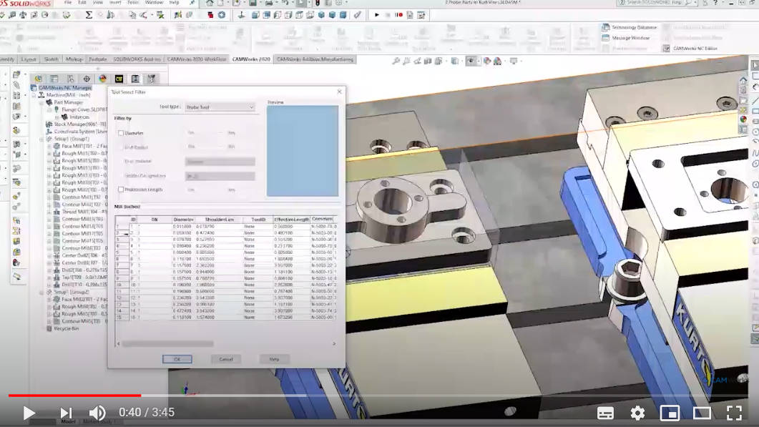The image size is (759, 427).
Task: Toggle subtitles in the video player
Action: point(605,413)
